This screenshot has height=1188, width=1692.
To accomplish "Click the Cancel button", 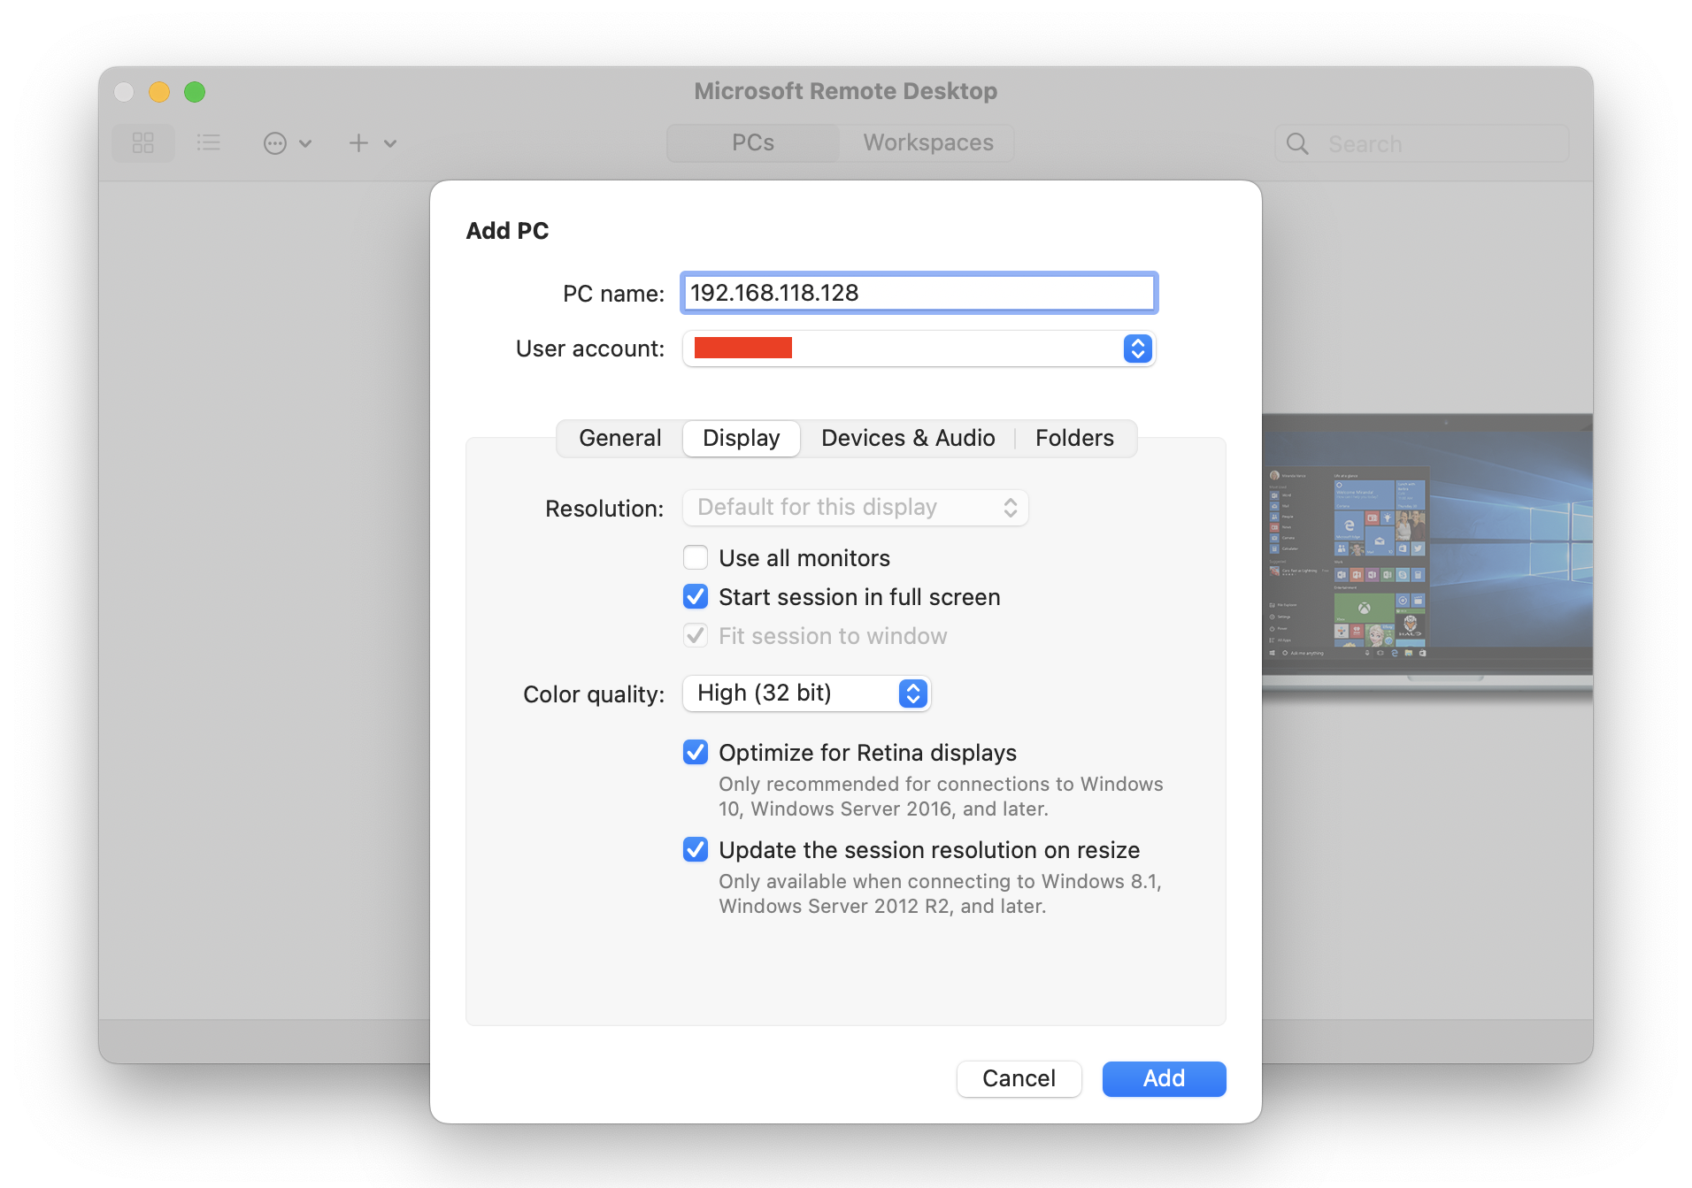I will point(1019,1078).
